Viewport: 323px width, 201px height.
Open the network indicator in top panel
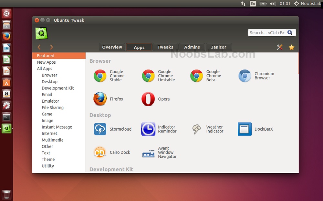pos(243,4)
